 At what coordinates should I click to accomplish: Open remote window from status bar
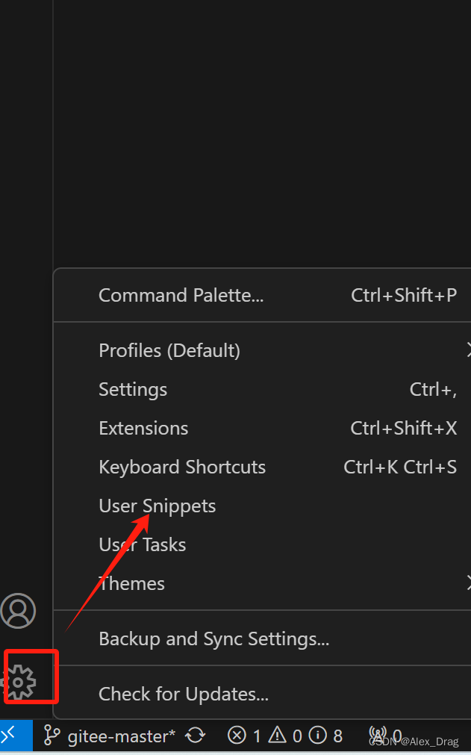pyautogui.click(x=10, y=736)
